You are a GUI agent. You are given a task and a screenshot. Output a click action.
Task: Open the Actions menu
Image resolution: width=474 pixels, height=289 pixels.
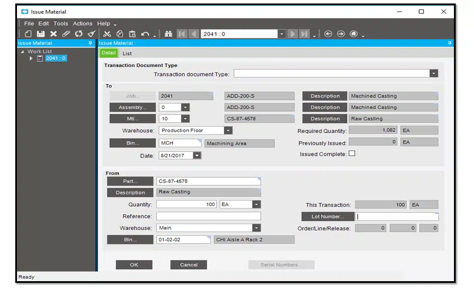coord(82,24)
